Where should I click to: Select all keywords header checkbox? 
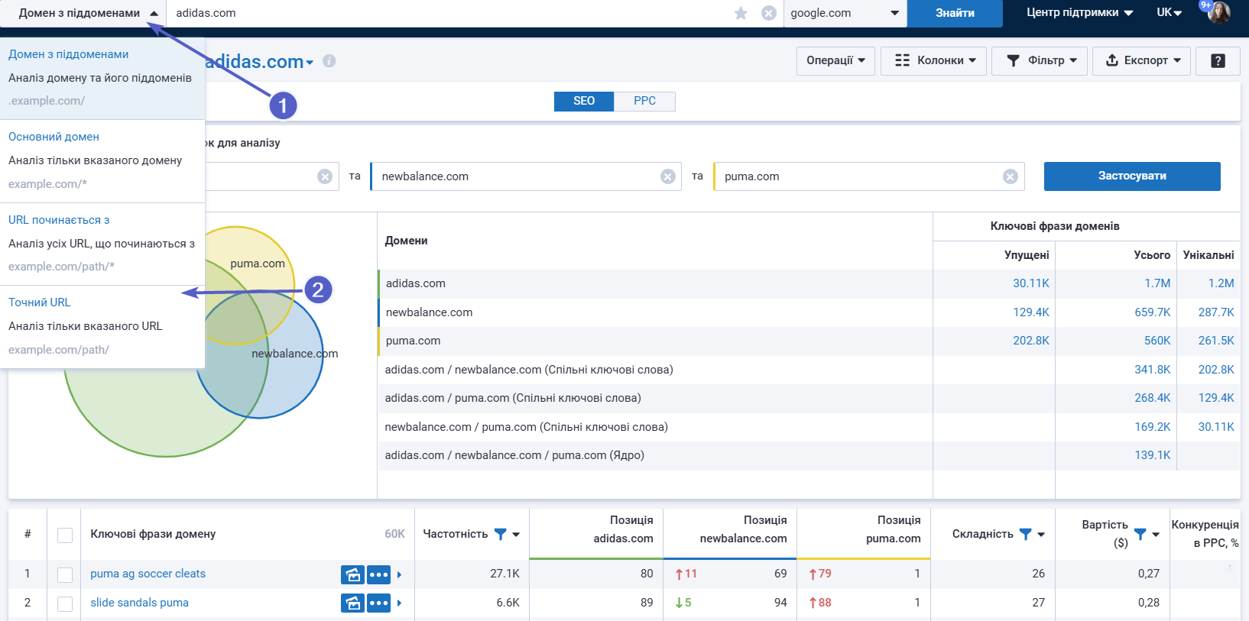click(65, 535)
